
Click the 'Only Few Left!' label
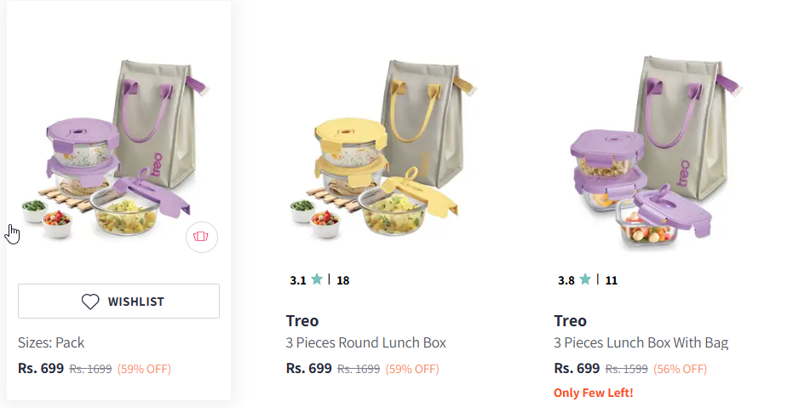point(593,393)
